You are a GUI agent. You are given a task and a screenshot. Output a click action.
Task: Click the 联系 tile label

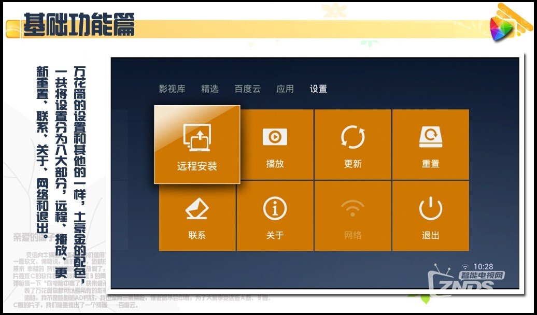(x=197, y=235)
